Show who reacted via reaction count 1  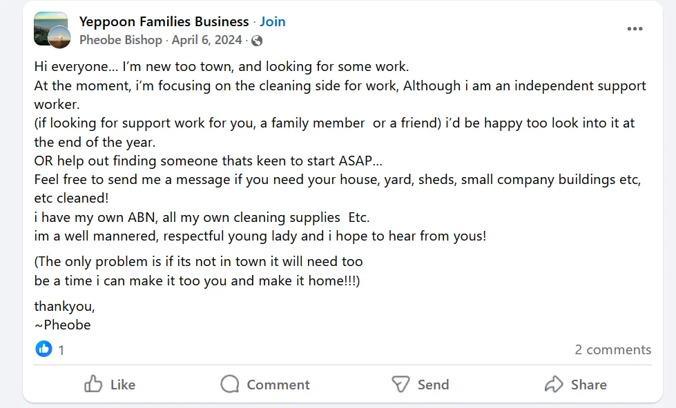(x=61, y=350)
